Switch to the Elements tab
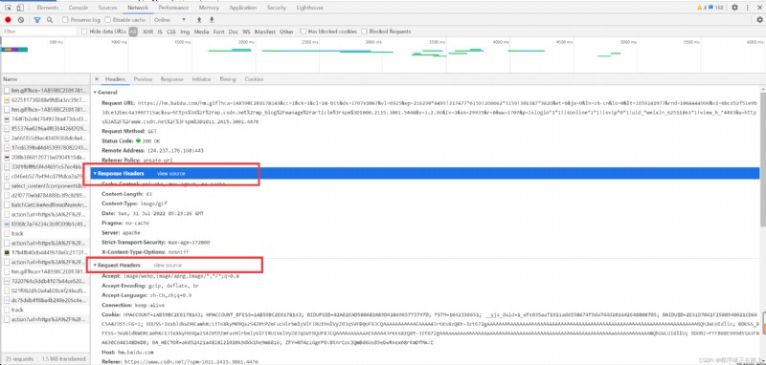 click(x=47, y=8)
